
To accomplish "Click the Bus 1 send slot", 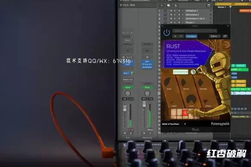I will (126, 73).
